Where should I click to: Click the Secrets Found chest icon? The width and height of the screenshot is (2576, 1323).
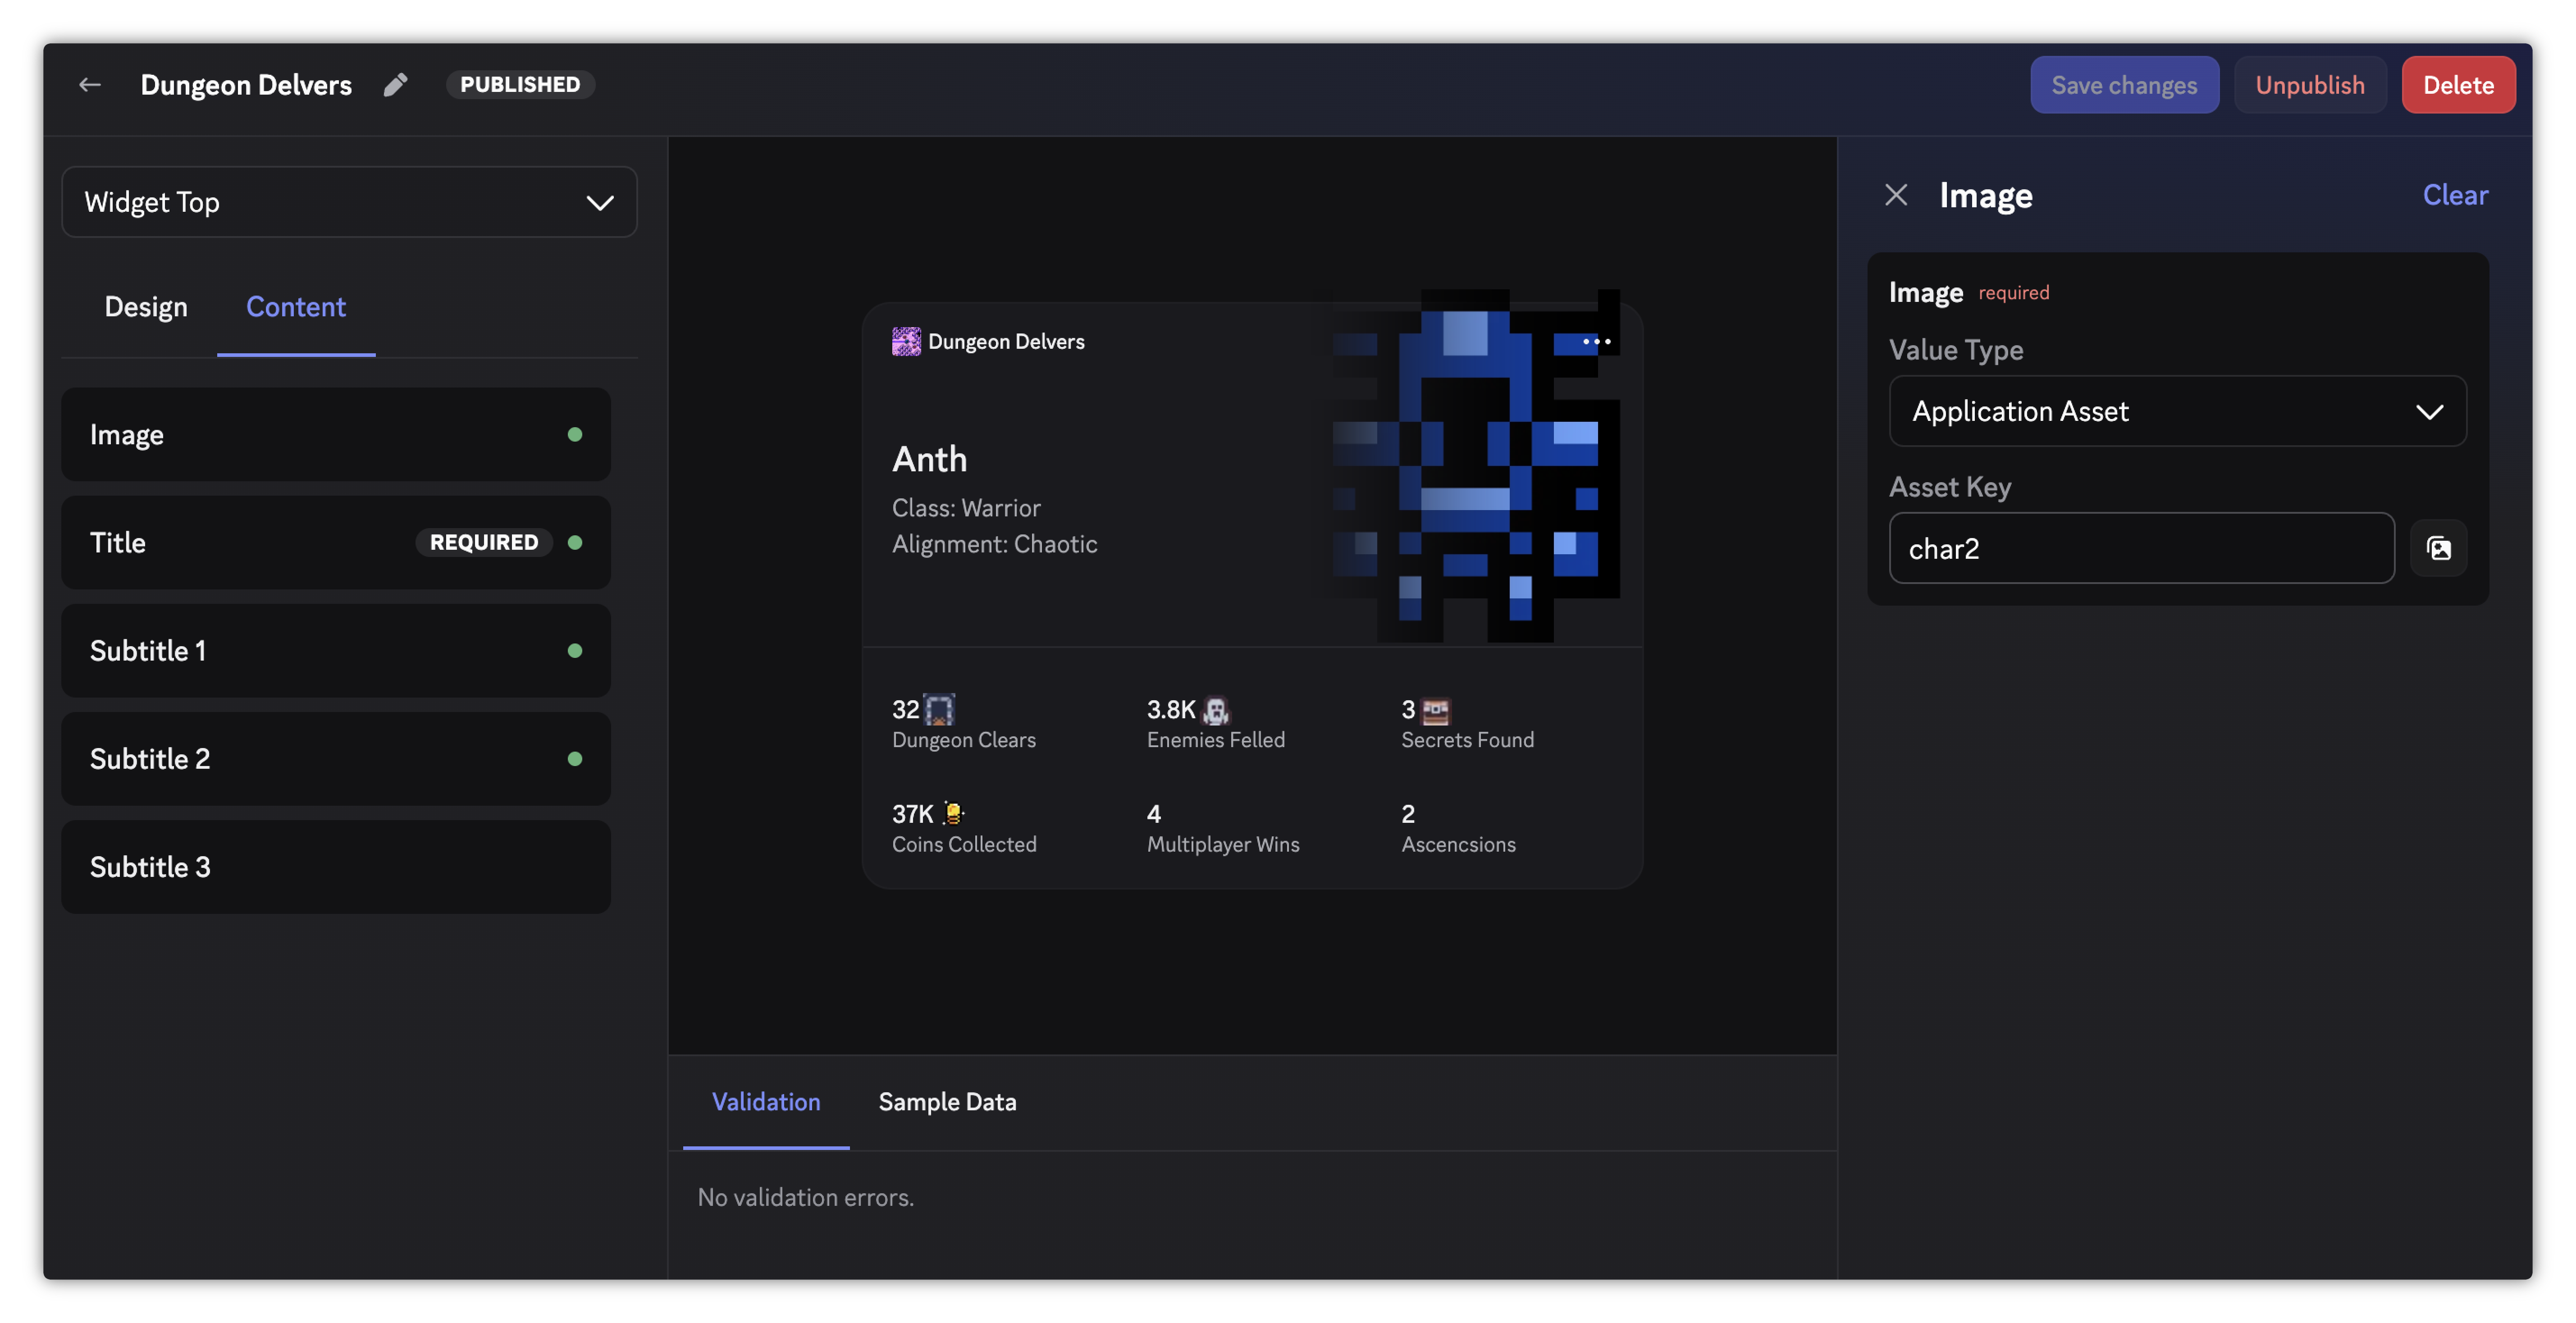(1436, 711)
